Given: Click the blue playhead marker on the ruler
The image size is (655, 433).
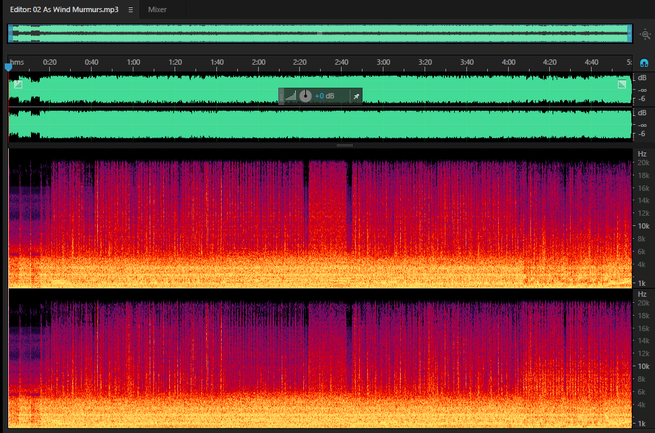Looking at the screenshot, I should point(8,67).
